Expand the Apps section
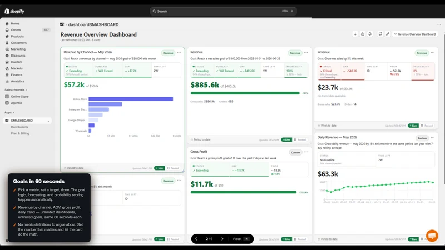This screenshot has width=445, height=250. coord(9,113)
